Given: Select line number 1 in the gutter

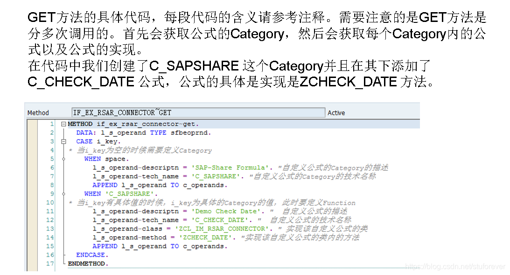Looking at the screenshot, I should coord(52,124).
